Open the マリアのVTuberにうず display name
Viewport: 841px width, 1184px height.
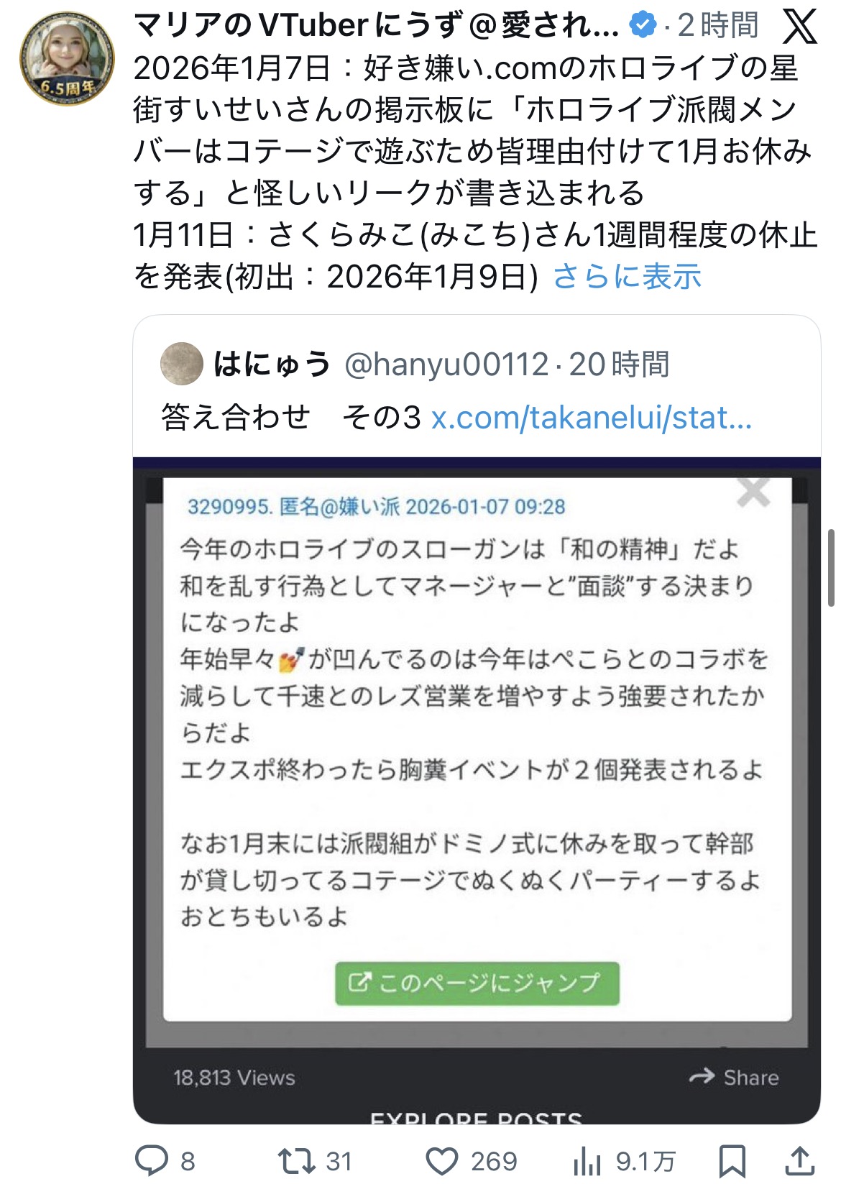(376, 26)
